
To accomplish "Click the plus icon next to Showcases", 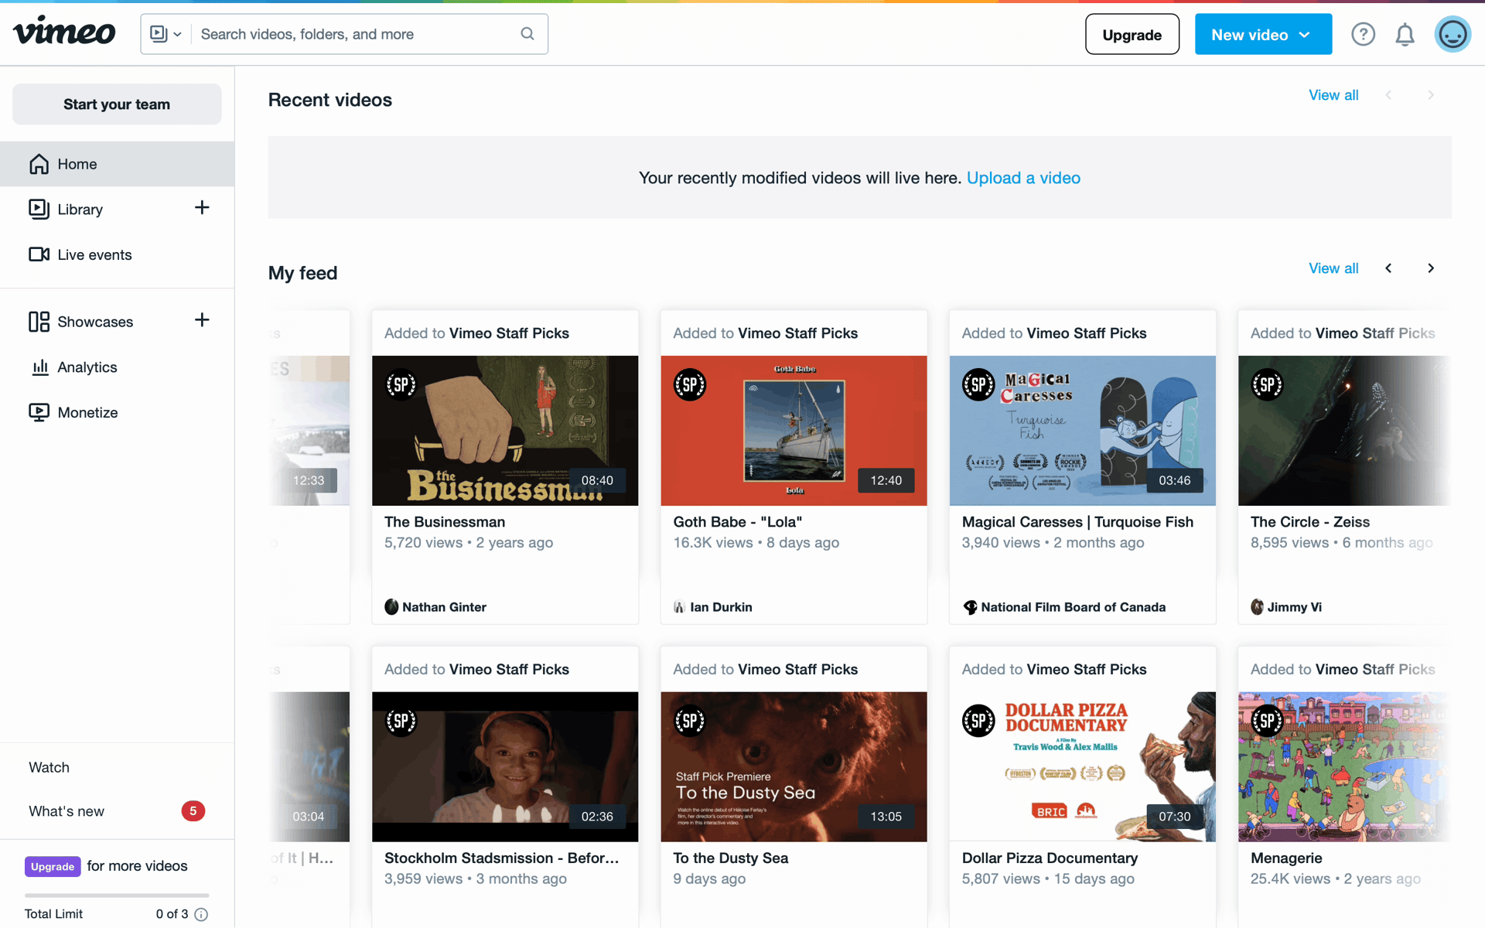I will 202,320.
